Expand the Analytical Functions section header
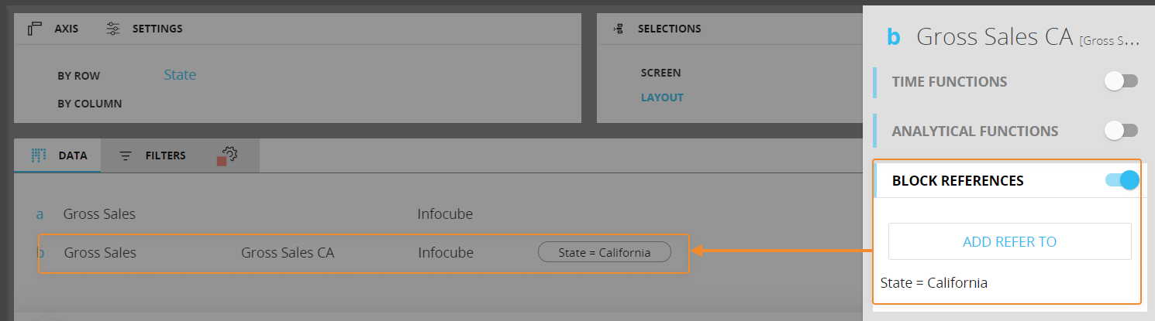1155x321 pixels. pos(974,131)
